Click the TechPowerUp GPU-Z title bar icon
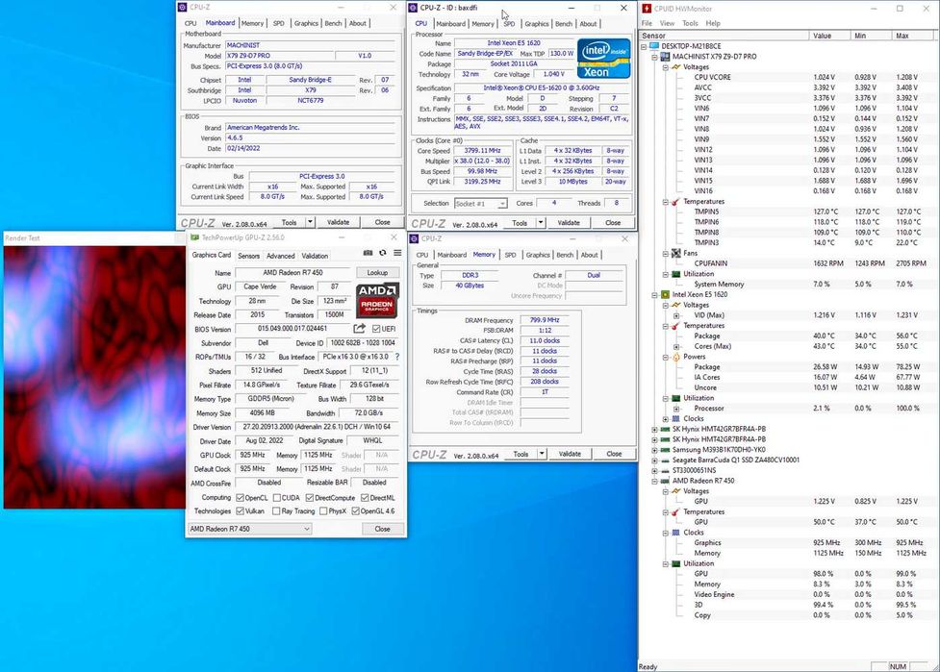Image resolution: width=940 pixels, height=672 pixels. click(x=194, y=237)
